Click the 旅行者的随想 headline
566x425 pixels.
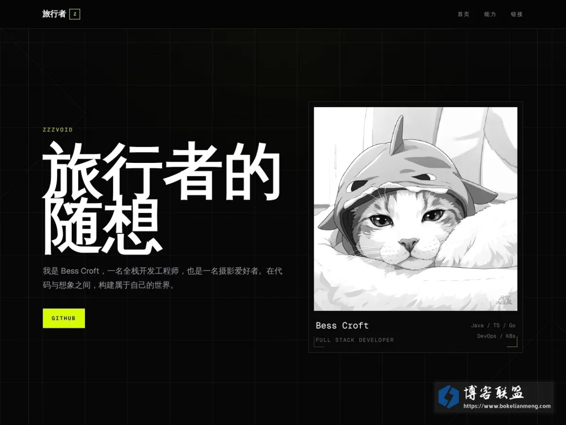point(162,198)
